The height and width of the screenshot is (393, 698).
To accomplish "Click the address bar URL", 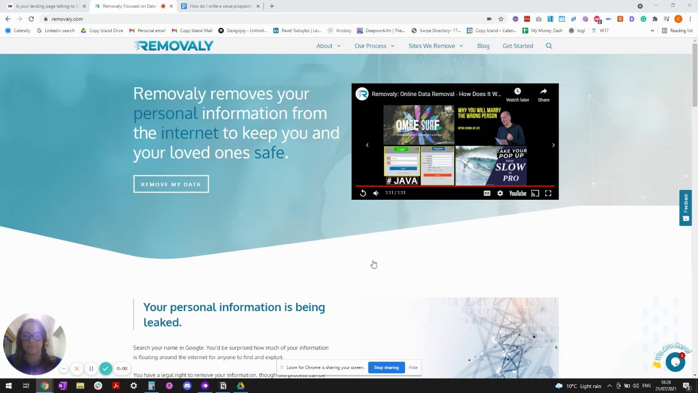I will 67,19.
